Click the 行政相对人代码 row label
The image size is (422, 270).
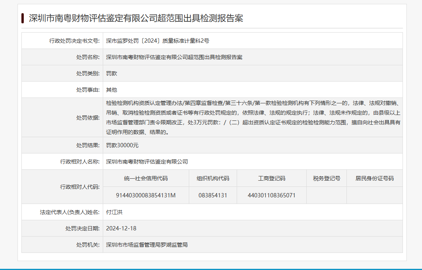tap(80, 187)
